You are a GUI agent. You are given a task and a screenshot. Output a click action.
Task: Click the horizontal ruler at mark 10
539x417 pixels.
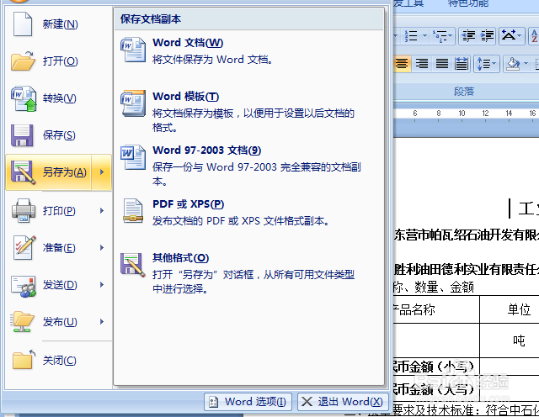coord(462,113)
